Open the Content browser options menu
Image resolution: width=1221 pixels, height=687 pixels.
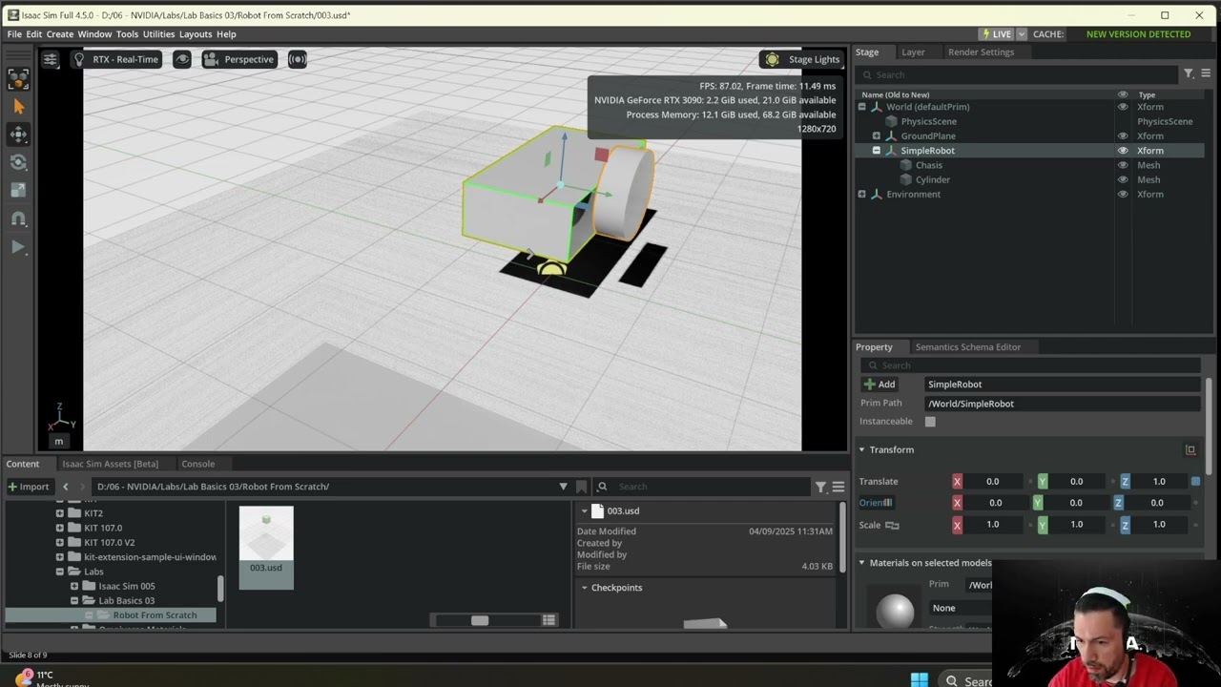tap(838, 487)
